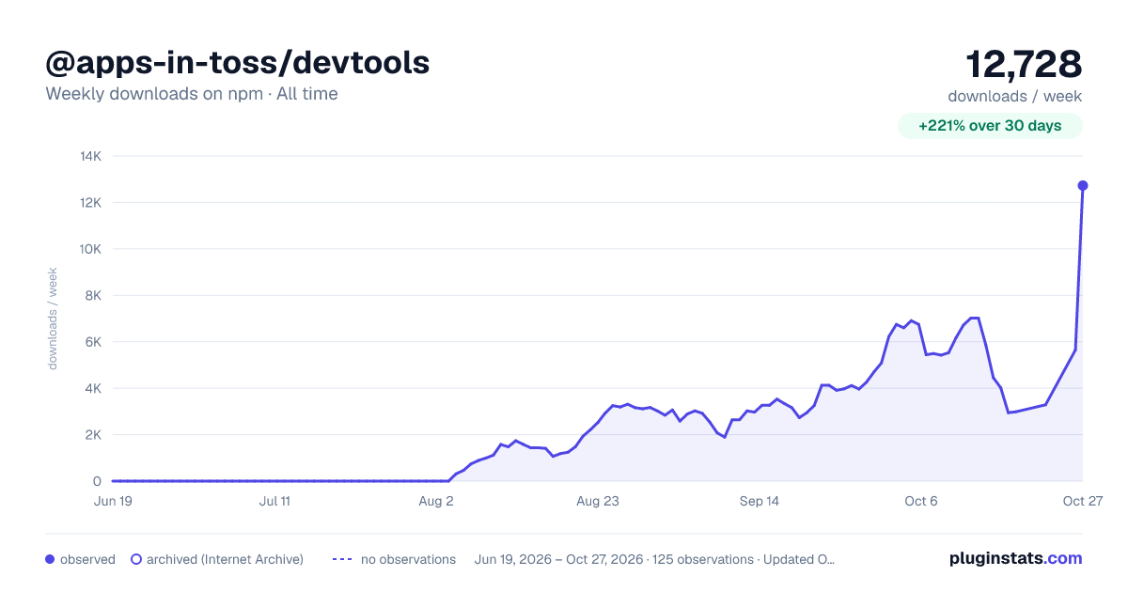
Task: Click the 8K y-axis label
Action: pyautogui.click(x=94, y=295)
